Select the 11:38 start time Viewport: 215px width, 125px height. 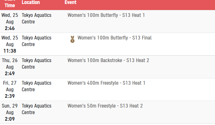tap(10, 51)
